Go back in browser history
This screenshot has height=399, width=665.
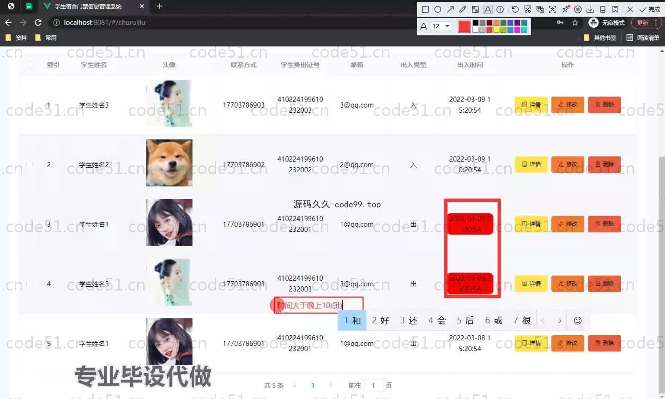pyautogui.click(x=8, y=22)
